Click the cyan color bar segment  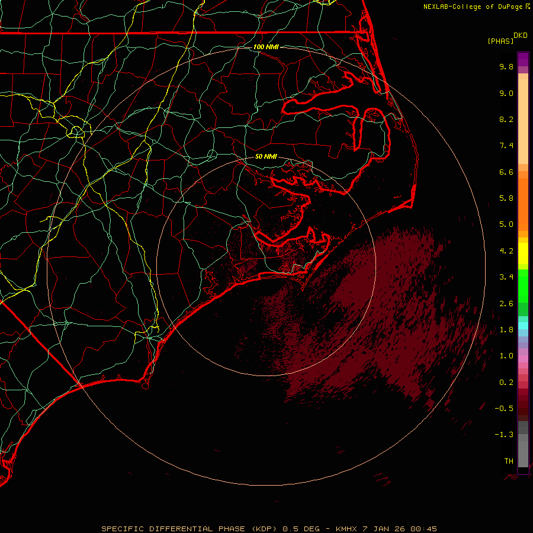pyautogui.click(x=523, y=326)
